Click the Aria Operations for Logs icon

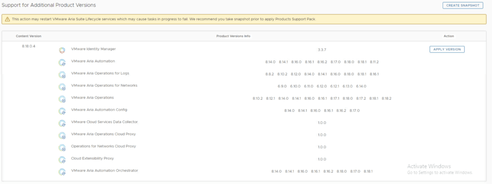pyautogui.click(x=62, y=74)
